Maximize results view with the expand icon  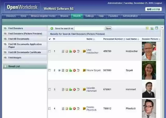click(x=157, y=28)
